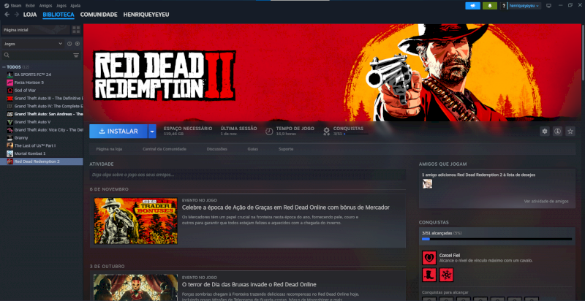Select Grand Theft Auto IV Complete Edition
Image resolution: width=585 pixels, height=301 pixels.
[x=42, y=106]
